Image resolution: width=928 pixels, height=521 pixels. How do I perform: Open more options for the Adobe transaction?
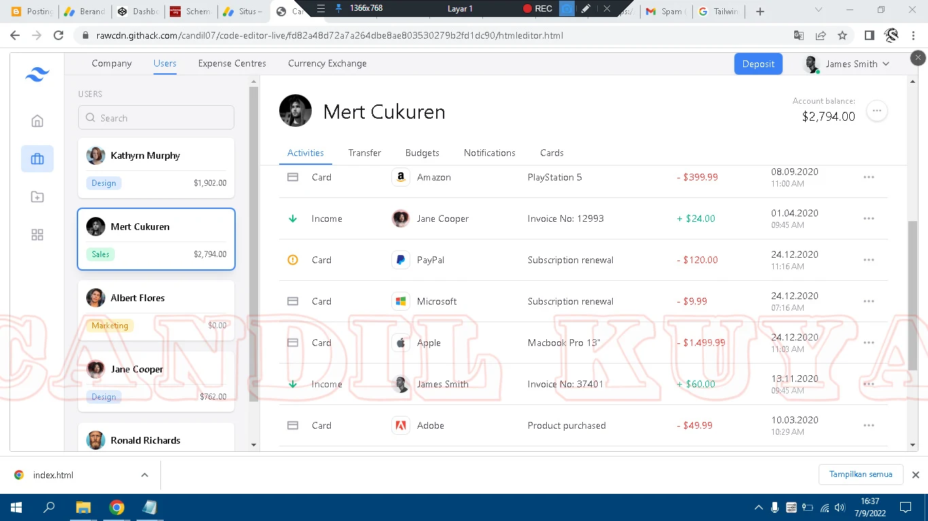(x=868, y=425)
